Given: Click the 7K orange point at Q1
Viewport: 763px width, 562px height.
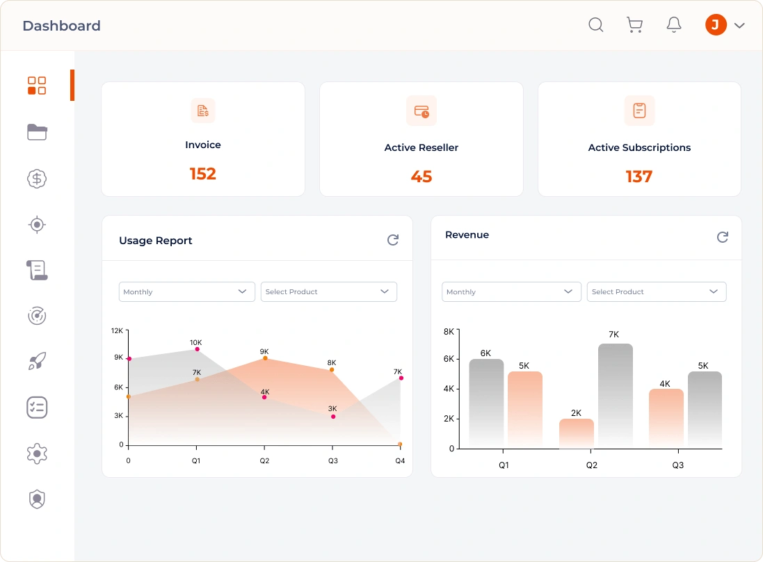Looking at the screenshot, I should coord(197,379).
